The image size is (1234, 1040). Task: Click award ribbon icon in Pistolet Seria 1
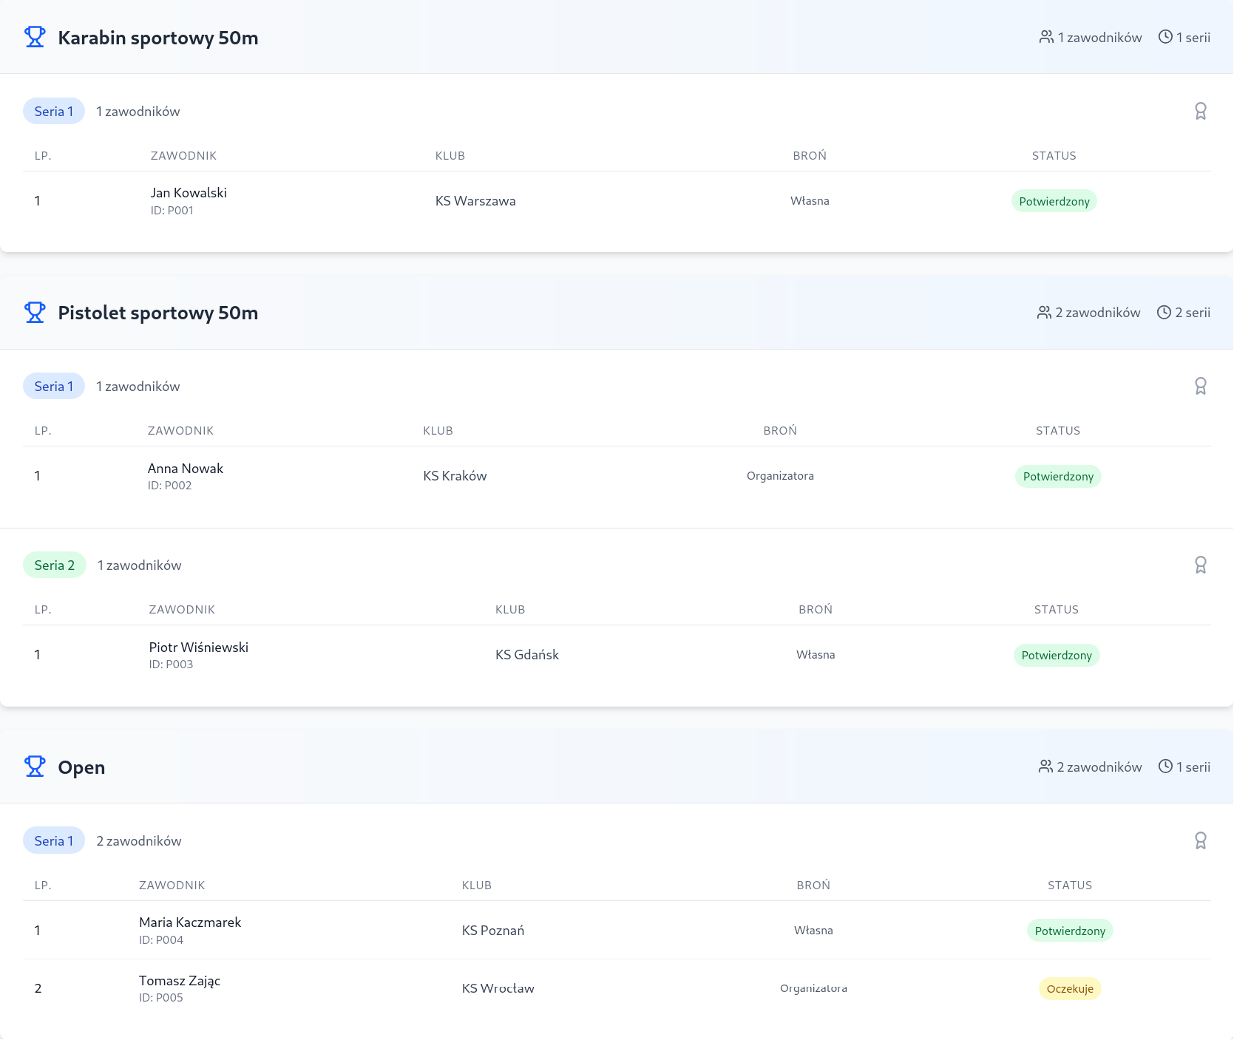[1200, 386]
